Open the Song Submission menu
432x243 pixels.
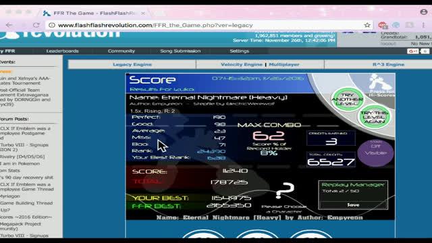(x=180, y=51)
